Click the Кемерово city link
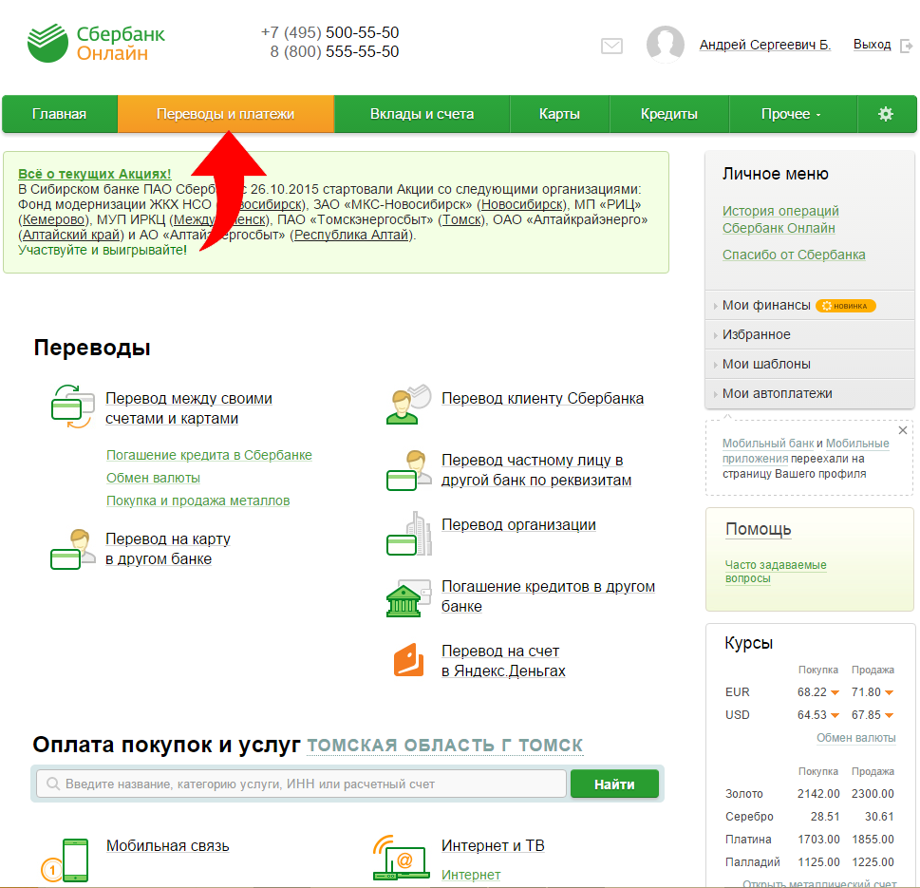This screenshot has width=920, height=888. point(54,219)
